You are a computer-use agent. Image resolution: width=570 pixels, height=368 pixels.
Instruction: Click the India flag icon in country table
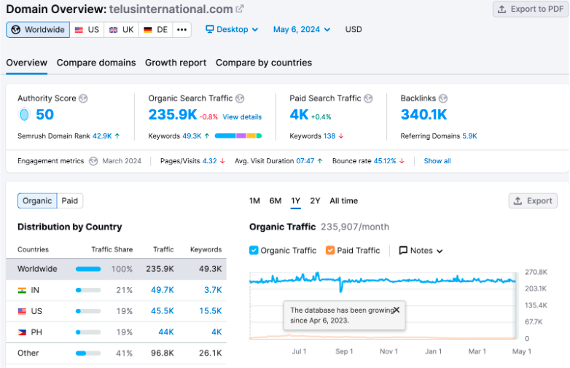22,290
